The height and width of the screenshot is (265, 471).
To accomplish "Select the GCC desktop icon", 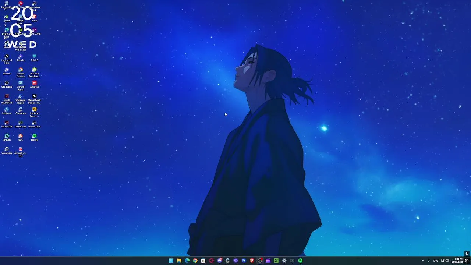I will click(20, 138).
